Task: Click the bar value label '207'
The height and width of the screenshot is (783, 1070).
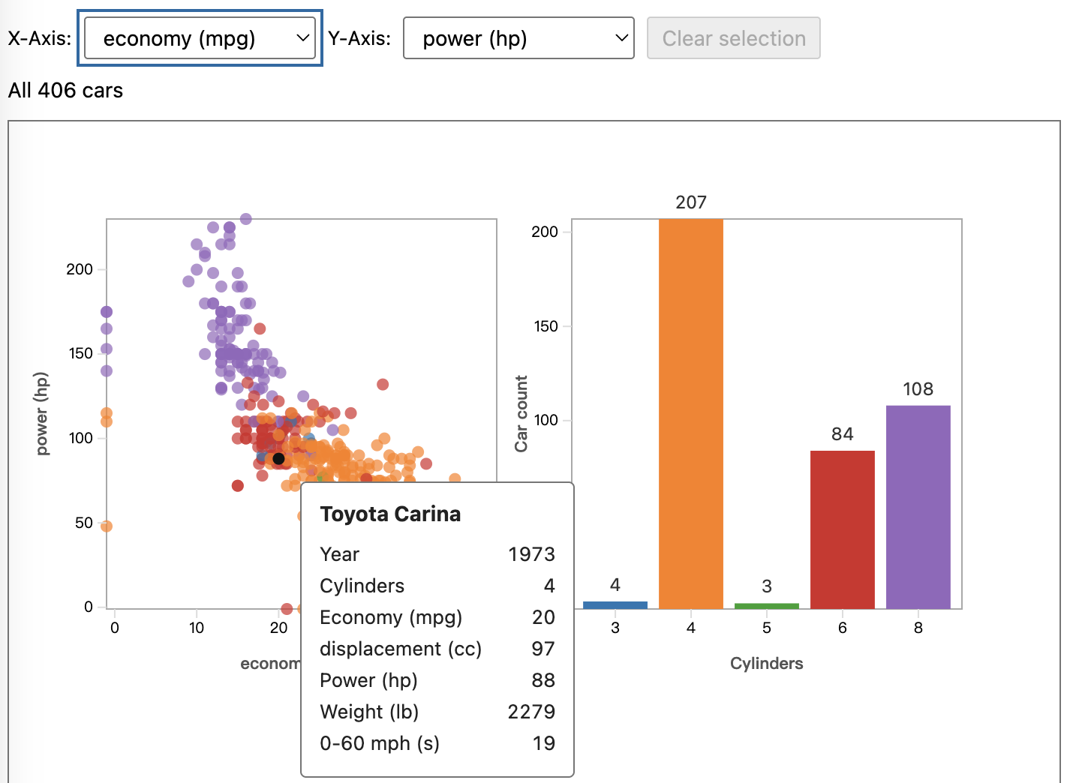Action: [x=691, y=202]
